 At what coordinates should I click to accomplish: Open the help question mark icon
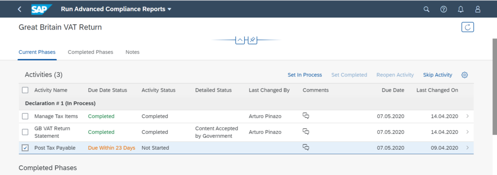pos(444,9)
